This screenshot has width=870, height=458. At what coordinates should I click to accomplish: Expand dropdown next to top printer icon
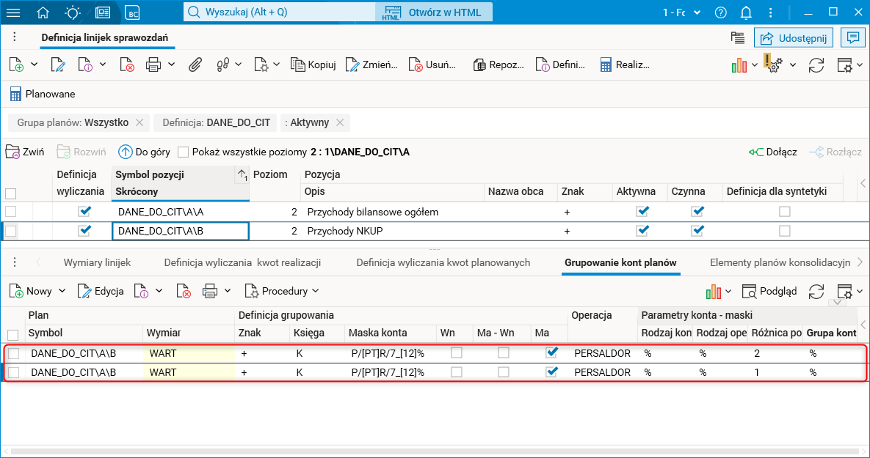tap(172, 64)
